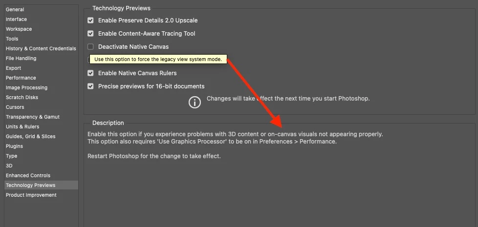Select the highlighted Technology Previews category
The image size is (478, 227).
point(41,185)
